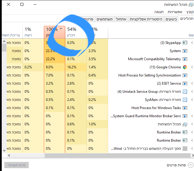Click the ESET Service icon
Image resolution: width=194 pixels, height=171 pixels.
tap(185, 83)
